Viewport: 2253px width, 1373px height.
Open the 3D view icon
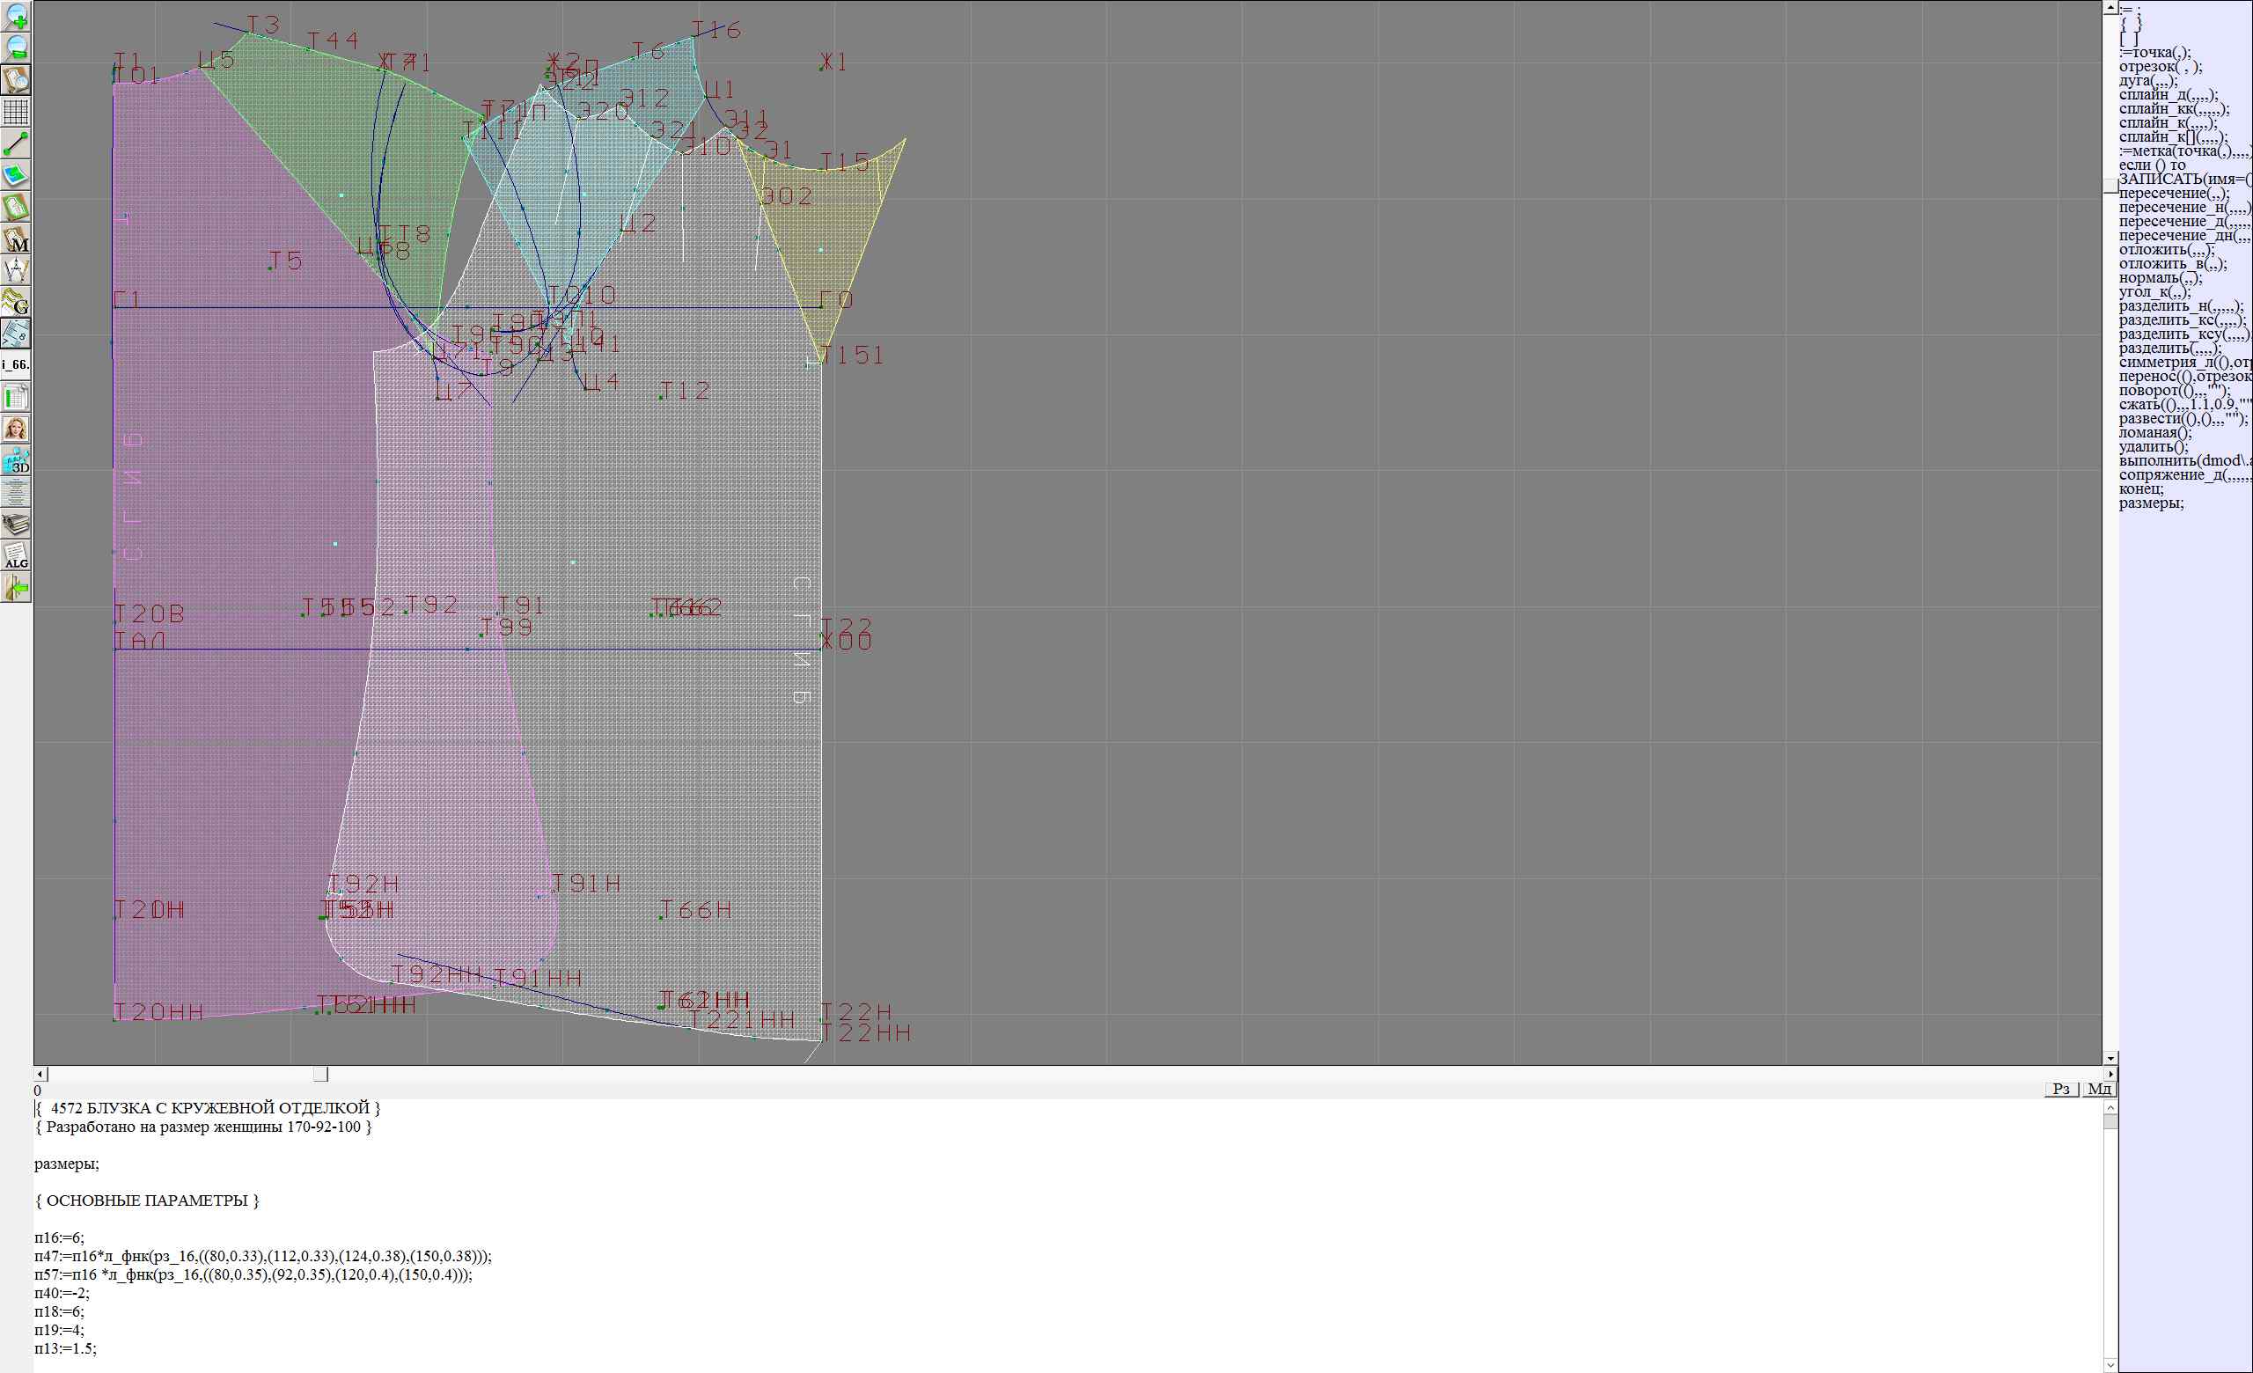16,460
